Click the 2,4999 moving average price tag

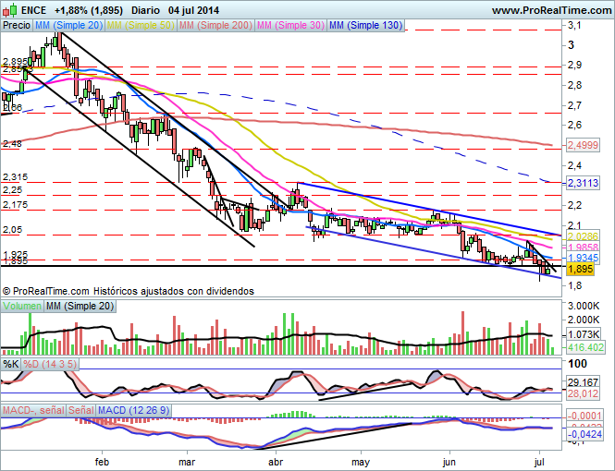[x=583, y=145]
